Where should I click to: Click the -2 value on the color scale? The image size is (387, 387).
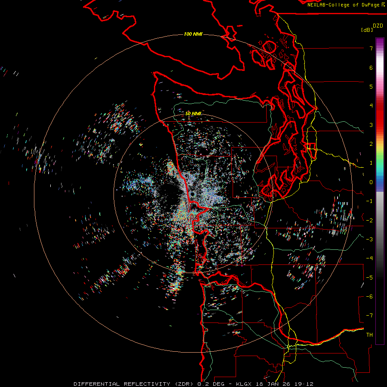coord(369,221)
